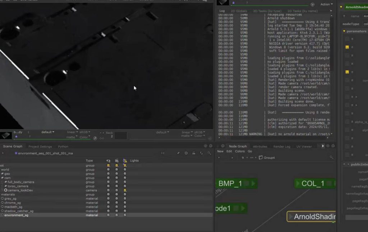
Task: Collapse the parameters section
Action: pyautogui.click(x=344, y=31)
